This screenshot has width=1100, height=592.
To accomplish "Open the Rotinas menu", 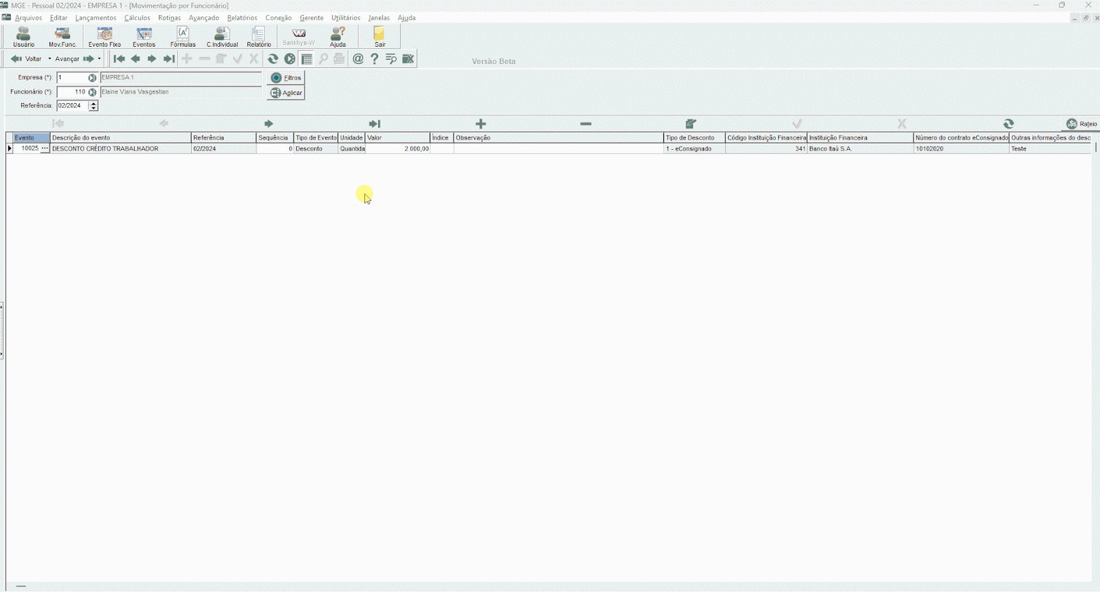I will coord(169,18).
